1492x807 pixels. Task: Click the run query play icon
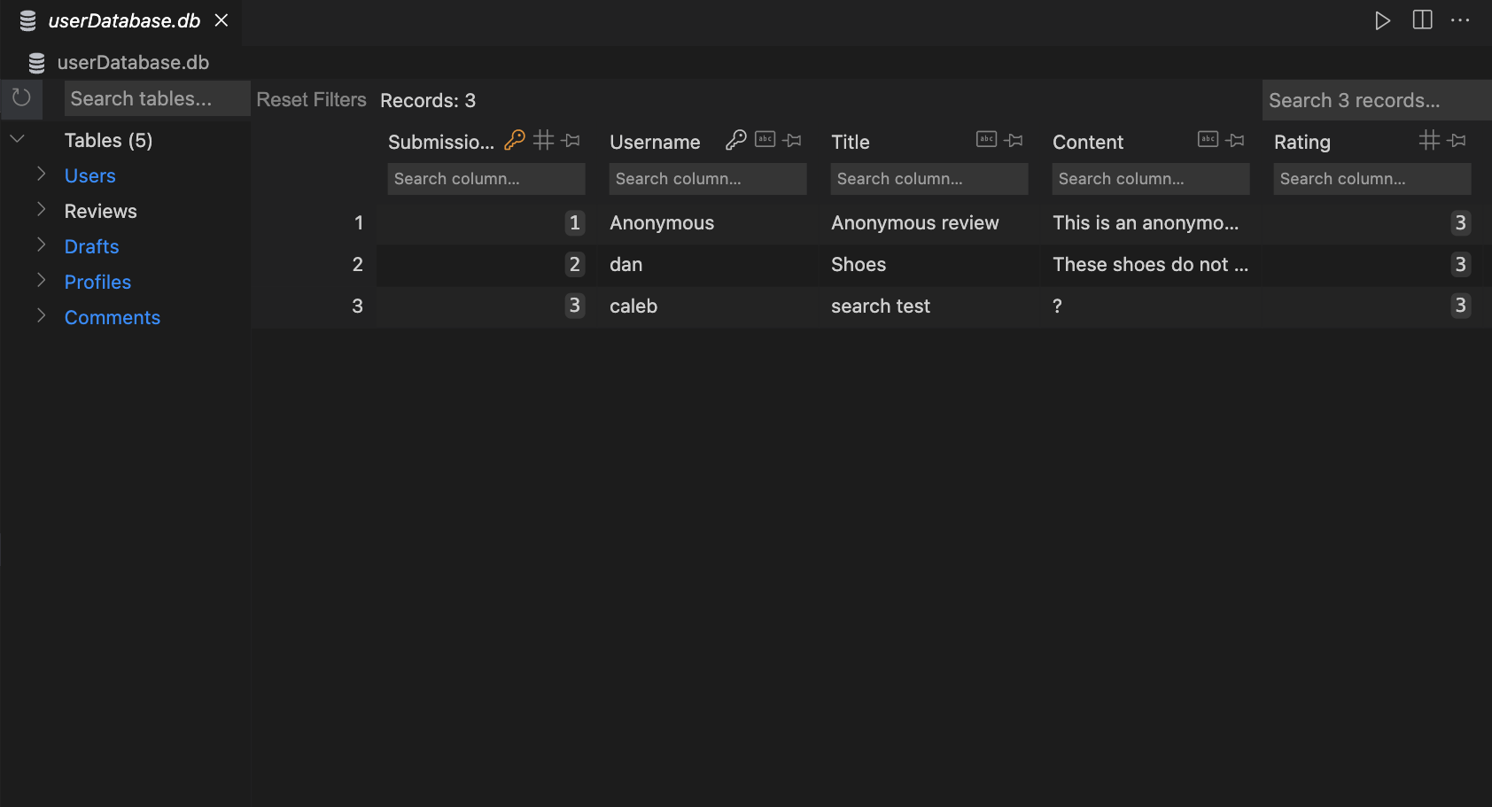pos(1382,20)
